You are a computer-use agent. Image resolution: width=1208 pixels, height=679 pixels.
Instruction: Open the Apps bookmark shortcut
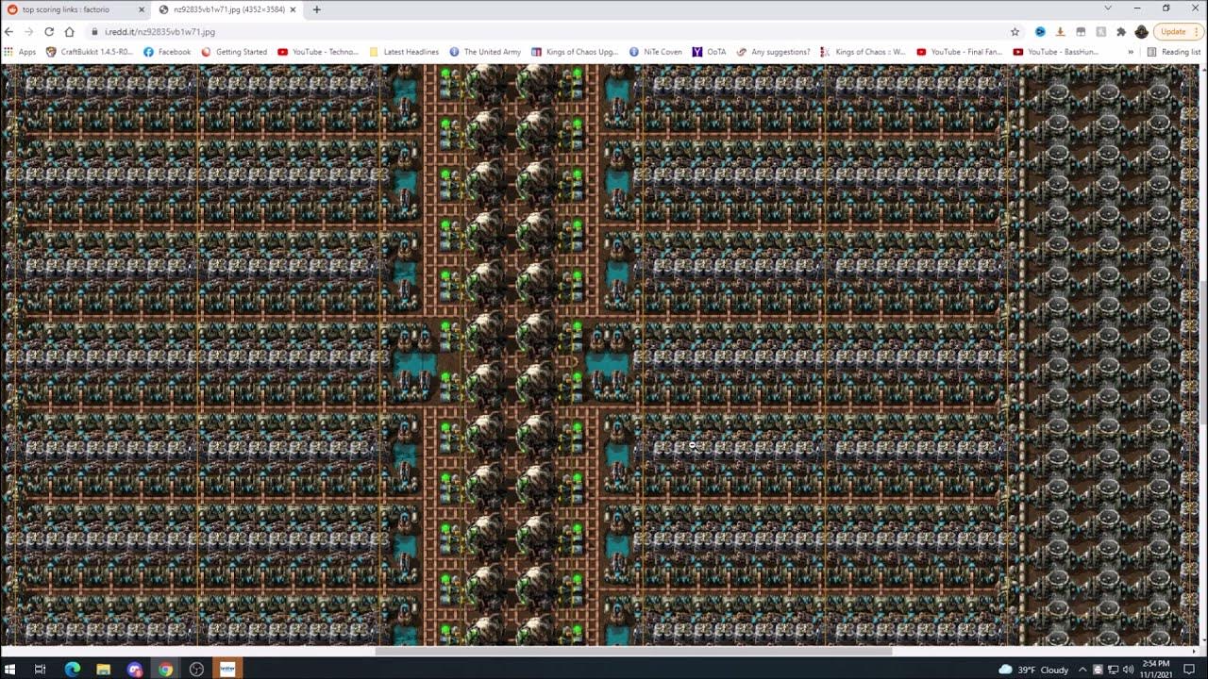pyautogui.click(x=20, y=52)
